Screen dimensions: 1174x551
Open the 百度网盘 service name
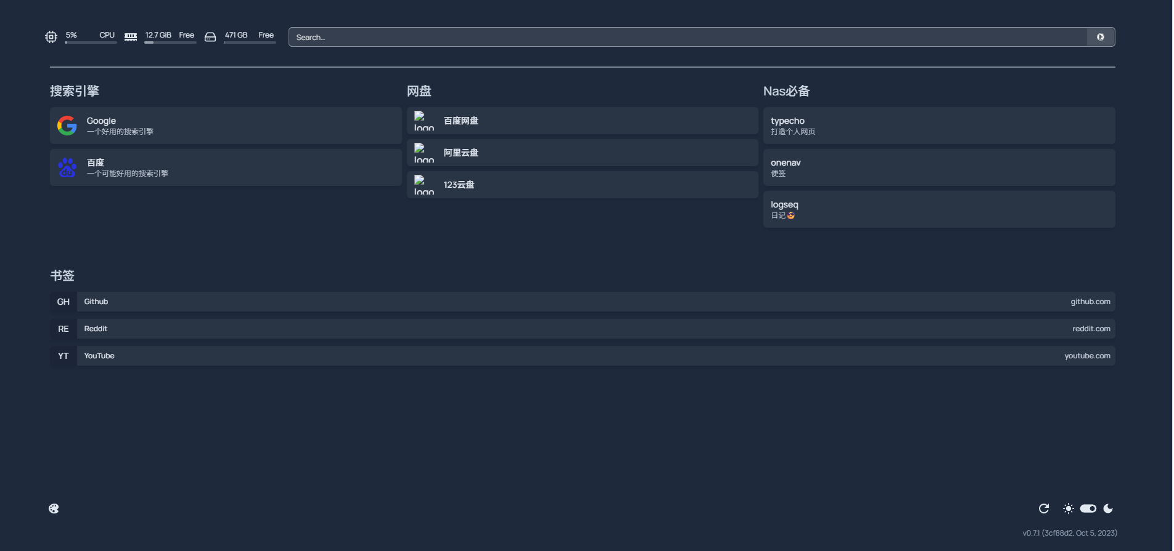(x=461, y=121)
